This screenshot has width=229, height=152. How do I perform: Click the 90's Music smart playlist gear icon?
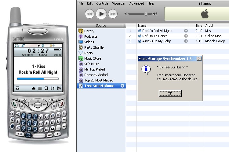(81, 64)
